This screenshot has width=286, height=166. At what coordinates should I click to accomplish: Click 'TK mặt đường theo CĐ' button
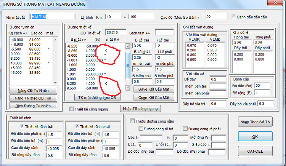pos(97,97)
